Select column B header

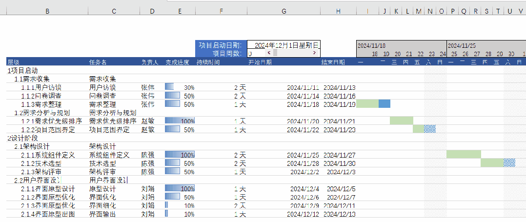(47, 11)
